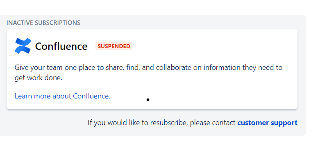Screen dimensions: 311x150
Task: Click the word 'Learn' in the link
Action: click(x=23, y=96)
